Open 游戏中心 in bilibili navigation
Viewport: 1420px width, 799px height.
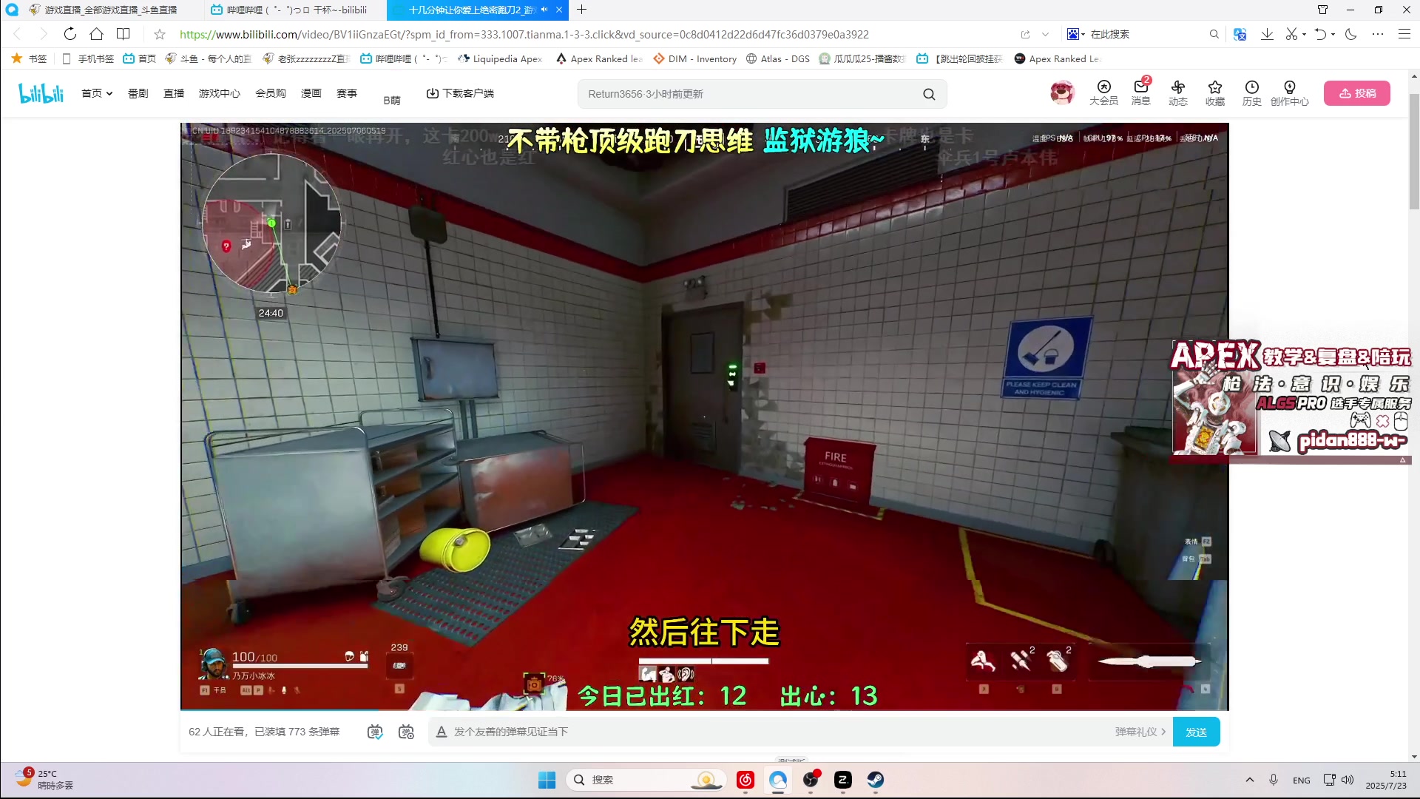[x=219, y=93]
